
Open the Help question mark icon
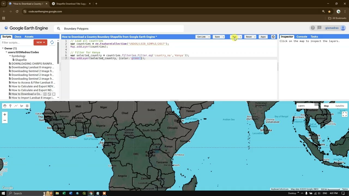(x=313, y=28)
